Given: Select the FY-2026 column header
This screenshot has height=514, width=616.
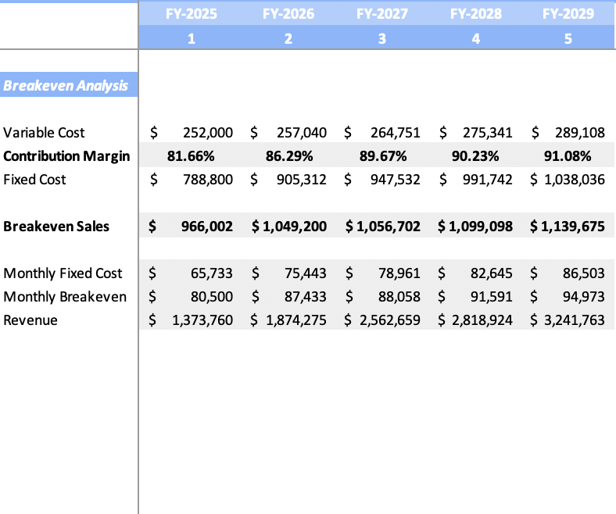Looking at the screenshot, I should pos(288,14).
